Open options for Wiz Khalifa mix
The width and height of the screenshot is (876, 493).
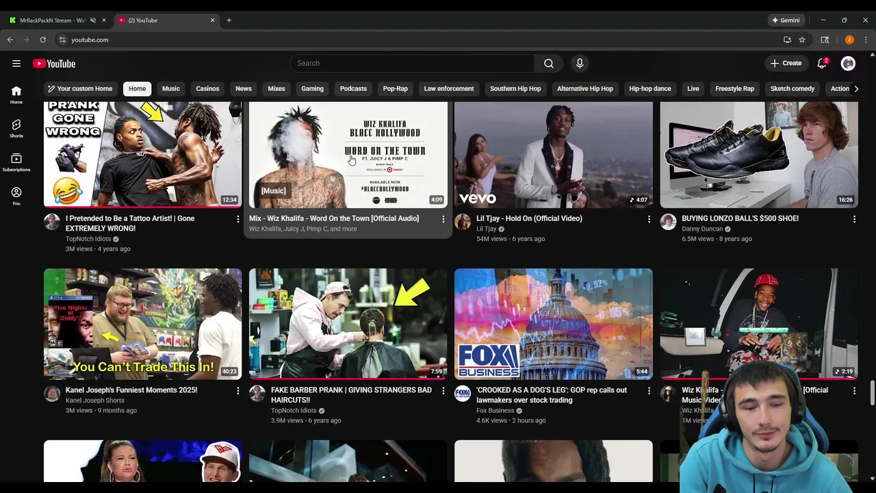tap(443, 219)
